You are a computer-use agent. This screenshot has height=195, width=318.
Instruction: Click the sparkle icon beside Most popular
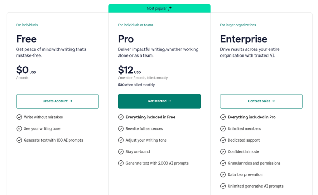point(170,9)
